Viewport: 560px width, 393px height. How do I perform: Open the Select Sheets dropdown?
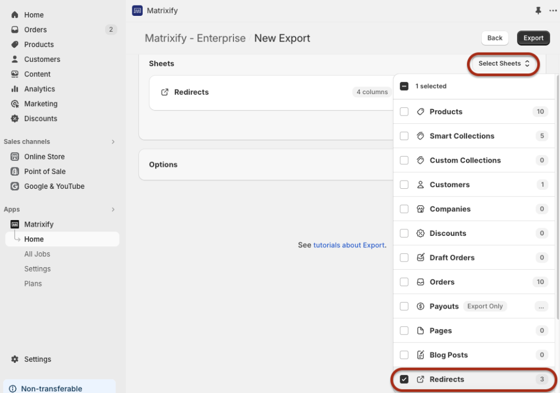[x=503, y=63]
